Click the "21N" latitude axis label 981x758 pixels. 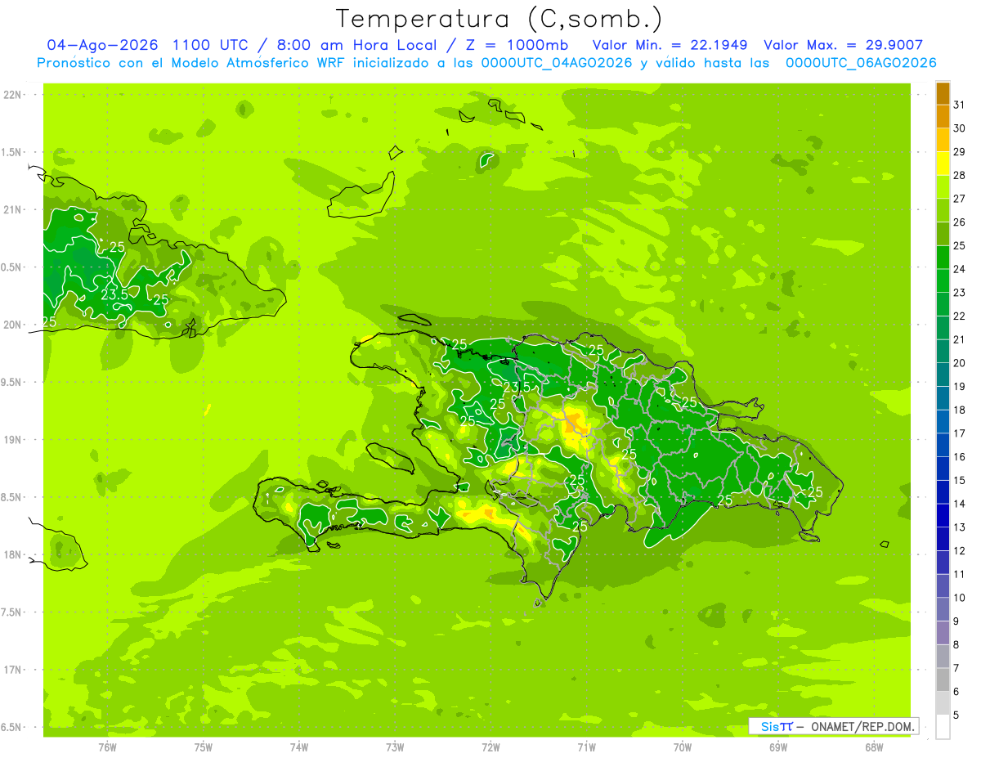[x=11, y=209]
